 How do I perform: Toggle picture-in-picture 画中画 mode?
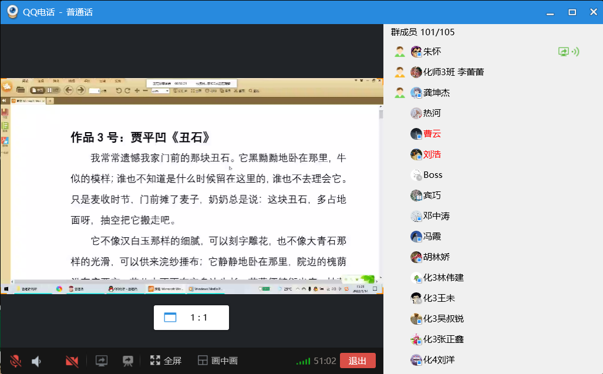point(217,361)
